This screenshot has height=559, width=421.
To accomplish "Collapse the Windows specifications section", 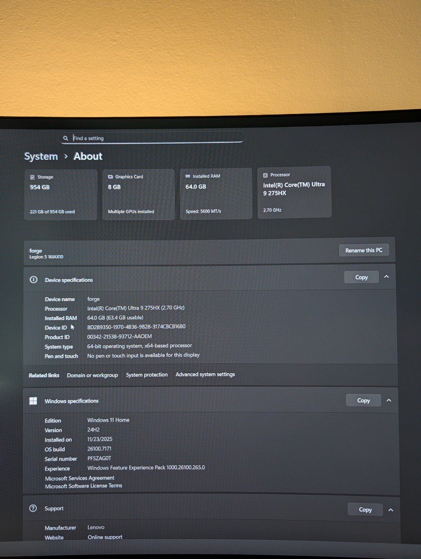I will 388,400.
